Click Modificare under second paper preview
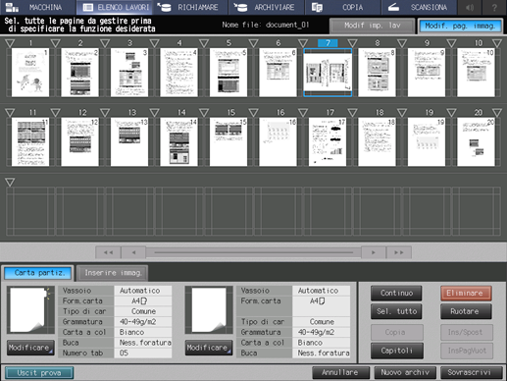Image resolution: width=507 pixels, height=381 pixels. tap(209, 348)
